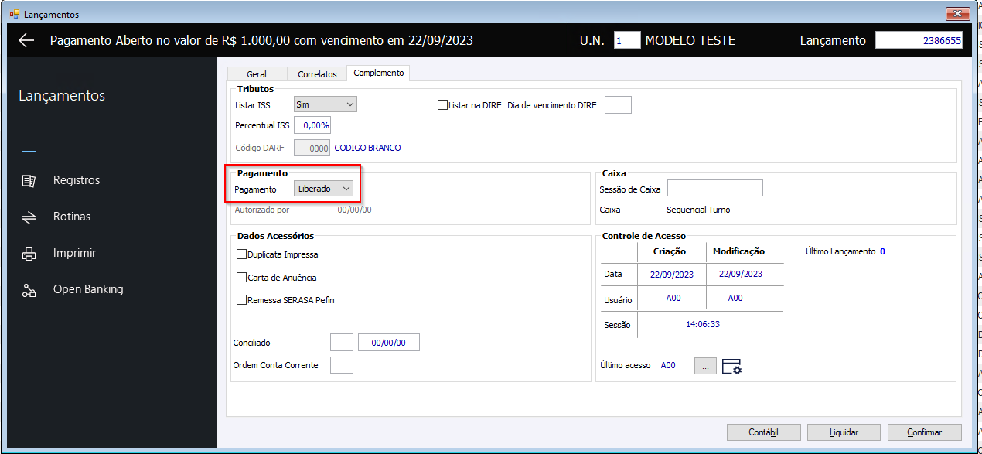Click the Último acesso A00 value
The height and width of the screenshot is (454, 982).
[668, 366]
